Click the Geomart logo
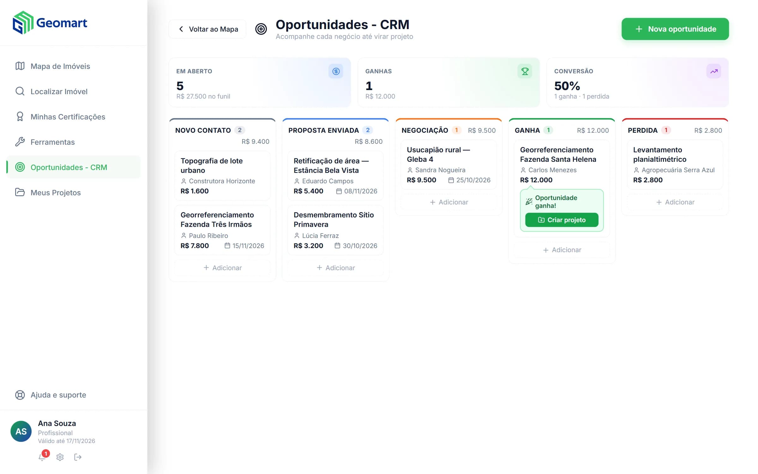The image size is (758, 474). click(50, 23)
